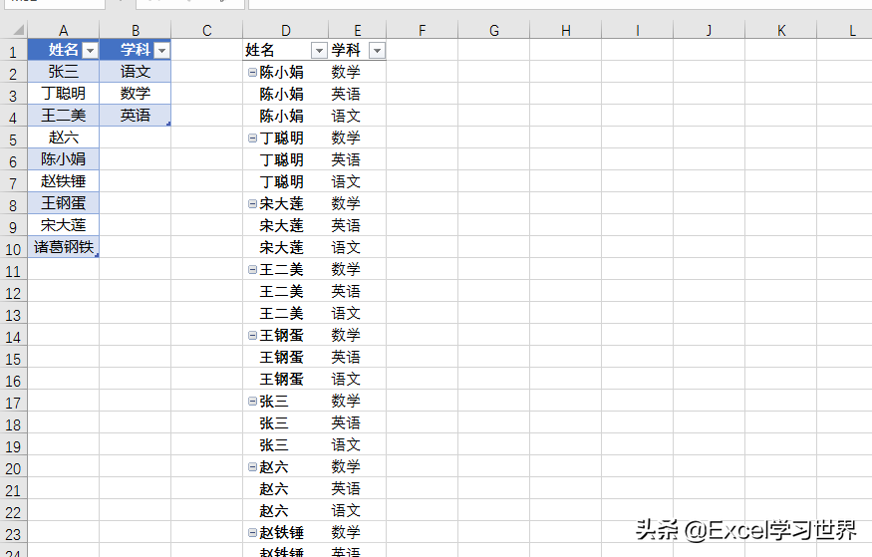Viewport: 872px width, 557px height.
Task: Select row 1 header
Action: [x=13, y=51]
